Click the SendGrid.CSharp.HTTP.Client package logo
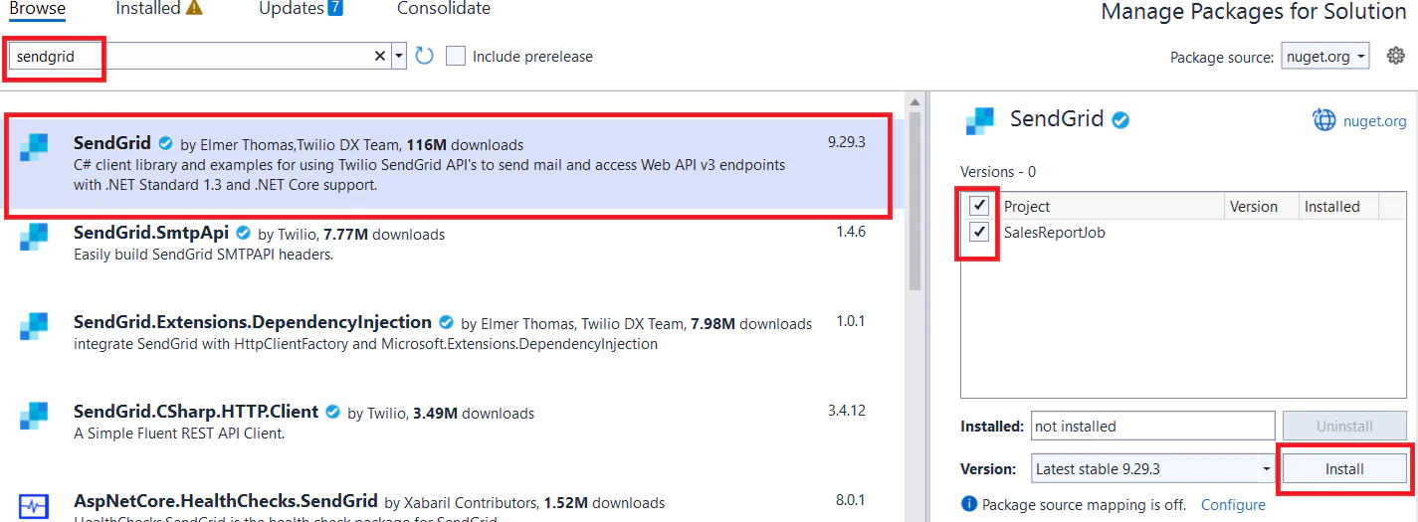Screen dimensions: 1418x522 (34, 416)
